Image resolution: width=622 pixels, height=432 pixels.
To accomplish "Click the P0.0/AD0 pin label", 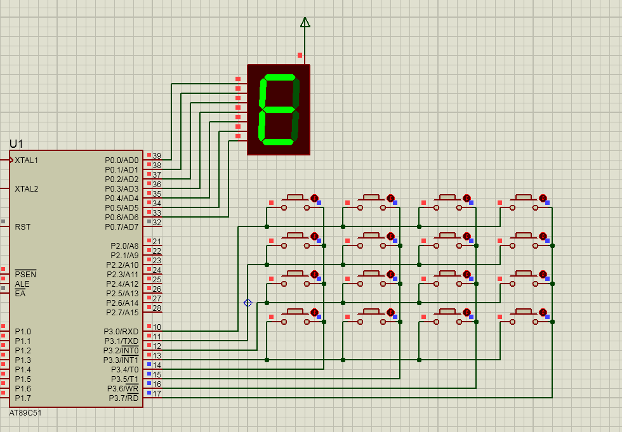I will 122,160.
